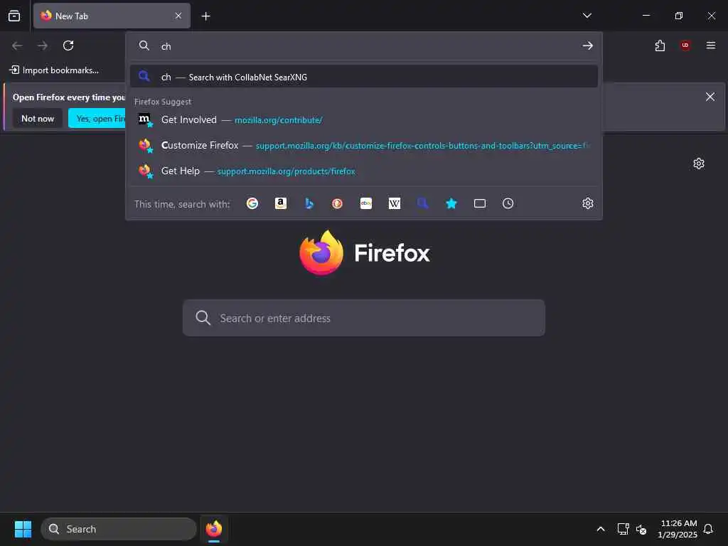The height and width of the screenshot is (546, 728).
Task: Search this time with eBay icon
Action: click(x=366, y=203)
